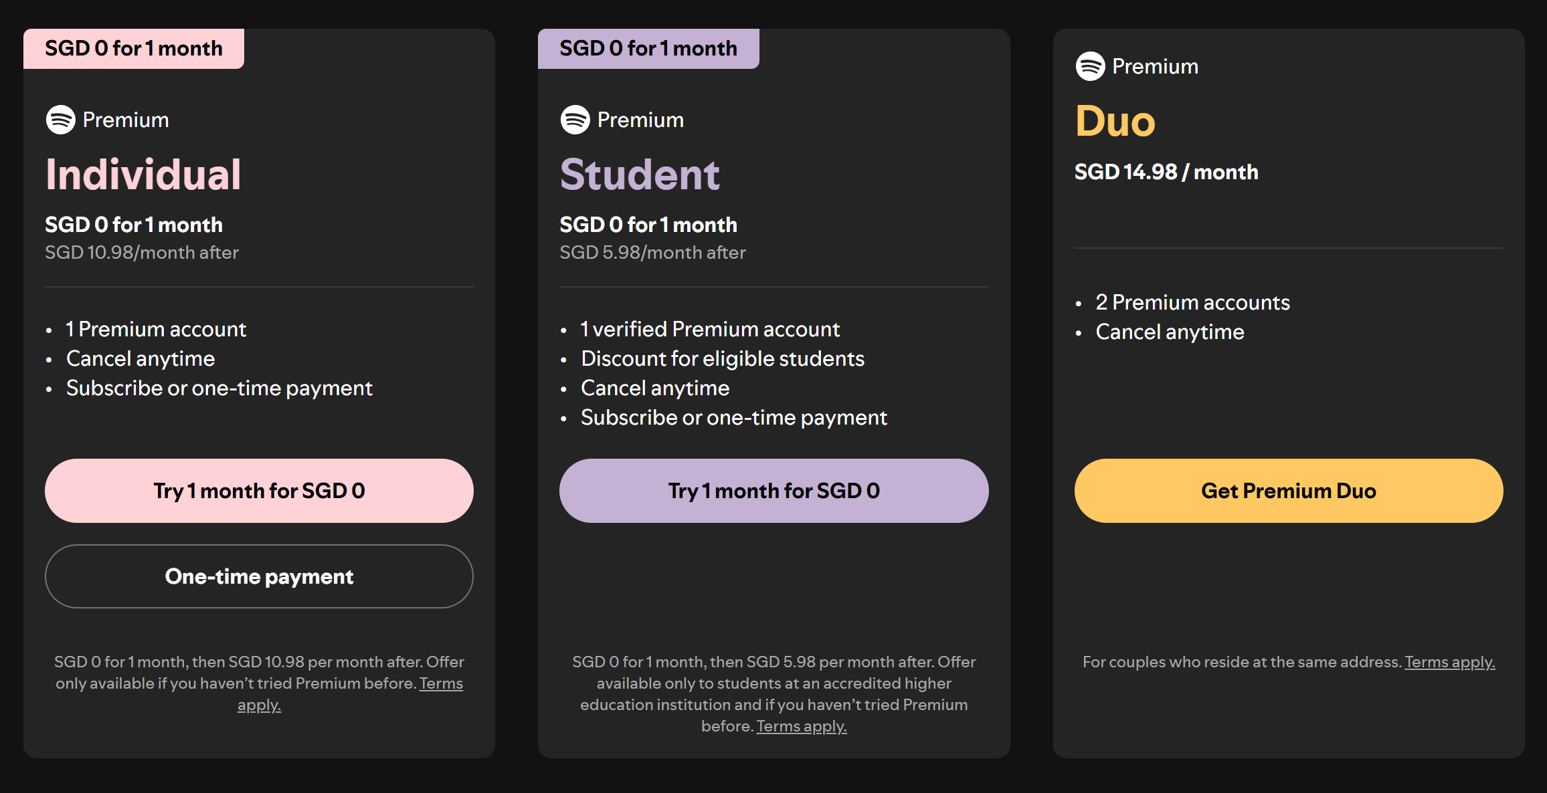
Task: Select the Premium label above the Duo heading
Action: (x=1156, y=66)
